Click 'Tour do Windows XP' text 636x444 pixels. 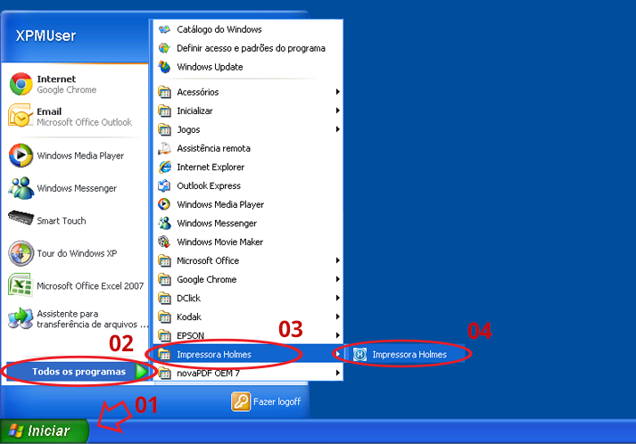tap(77, 253)
